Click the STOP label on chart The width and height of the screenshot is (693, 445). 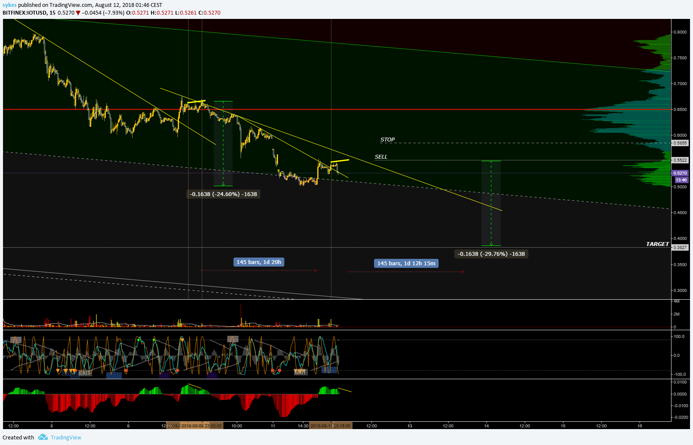coord(387,140)
